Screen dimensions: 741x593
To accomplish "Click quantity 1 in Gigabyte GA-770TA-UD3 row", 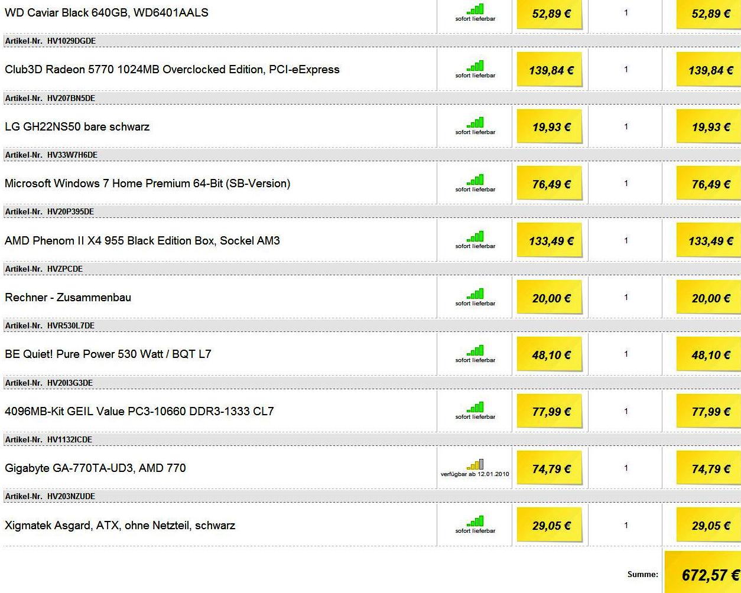I will click(626, 468).
